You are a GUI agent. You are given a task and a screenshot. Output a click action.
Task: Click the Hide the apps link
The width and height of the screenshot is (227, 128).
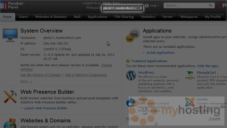(208, 66)
